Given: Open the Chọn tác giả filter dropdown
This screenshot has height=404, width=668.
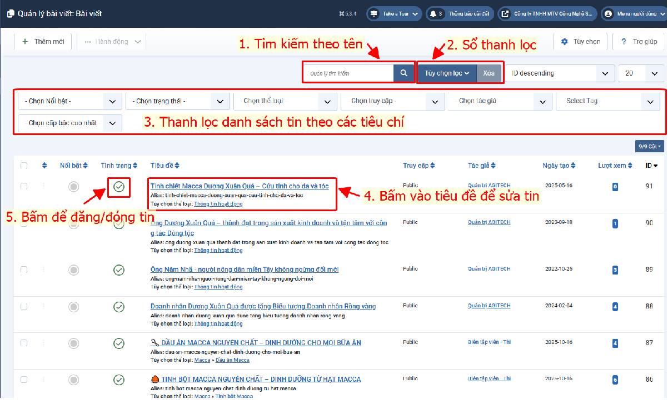Looking at the screenshot, I should 498,101.
